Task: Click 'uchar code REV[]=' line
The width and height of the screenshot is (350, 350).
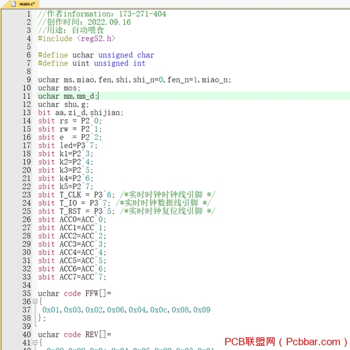Action: click(74, 334)
